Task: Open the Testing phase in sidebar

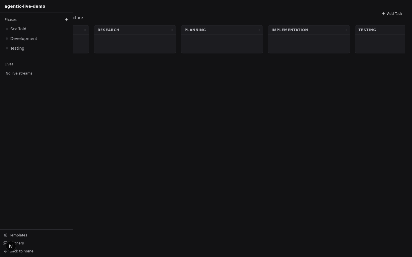Action: click(36, 48)
